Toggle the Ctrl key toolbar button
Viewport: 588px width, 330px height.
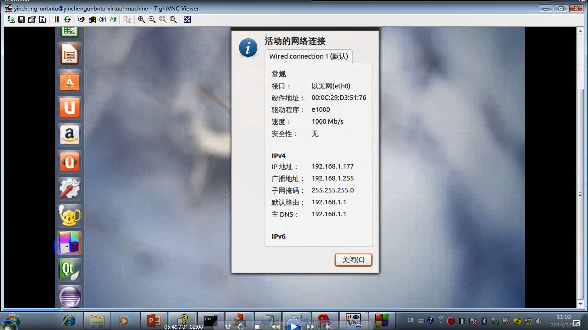(x=103, y=20)
